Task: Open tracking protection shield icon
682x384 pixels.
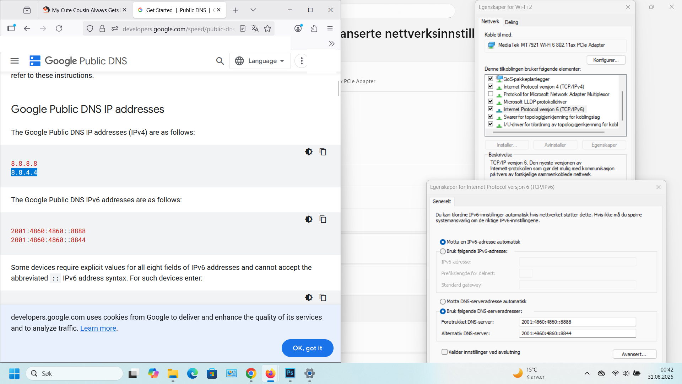Action: pos(90,28)
